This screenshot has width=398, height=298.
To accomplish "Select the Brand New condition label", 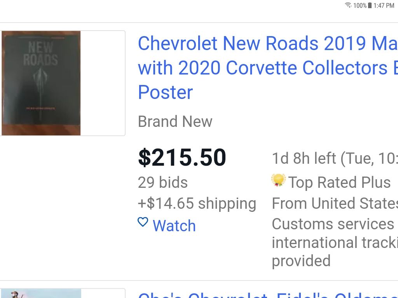I will tap(175, 121).
